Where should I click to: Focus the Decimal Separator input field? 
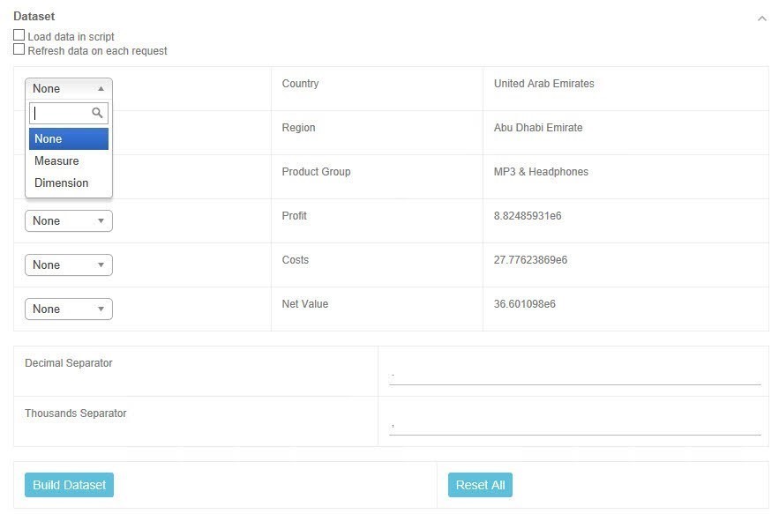574,374
